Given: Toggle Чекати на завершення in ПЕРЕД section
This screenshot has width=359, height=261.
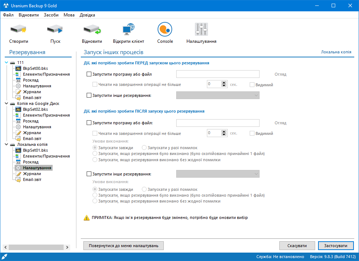Looking at the screenshot, I should click(95, 84).
